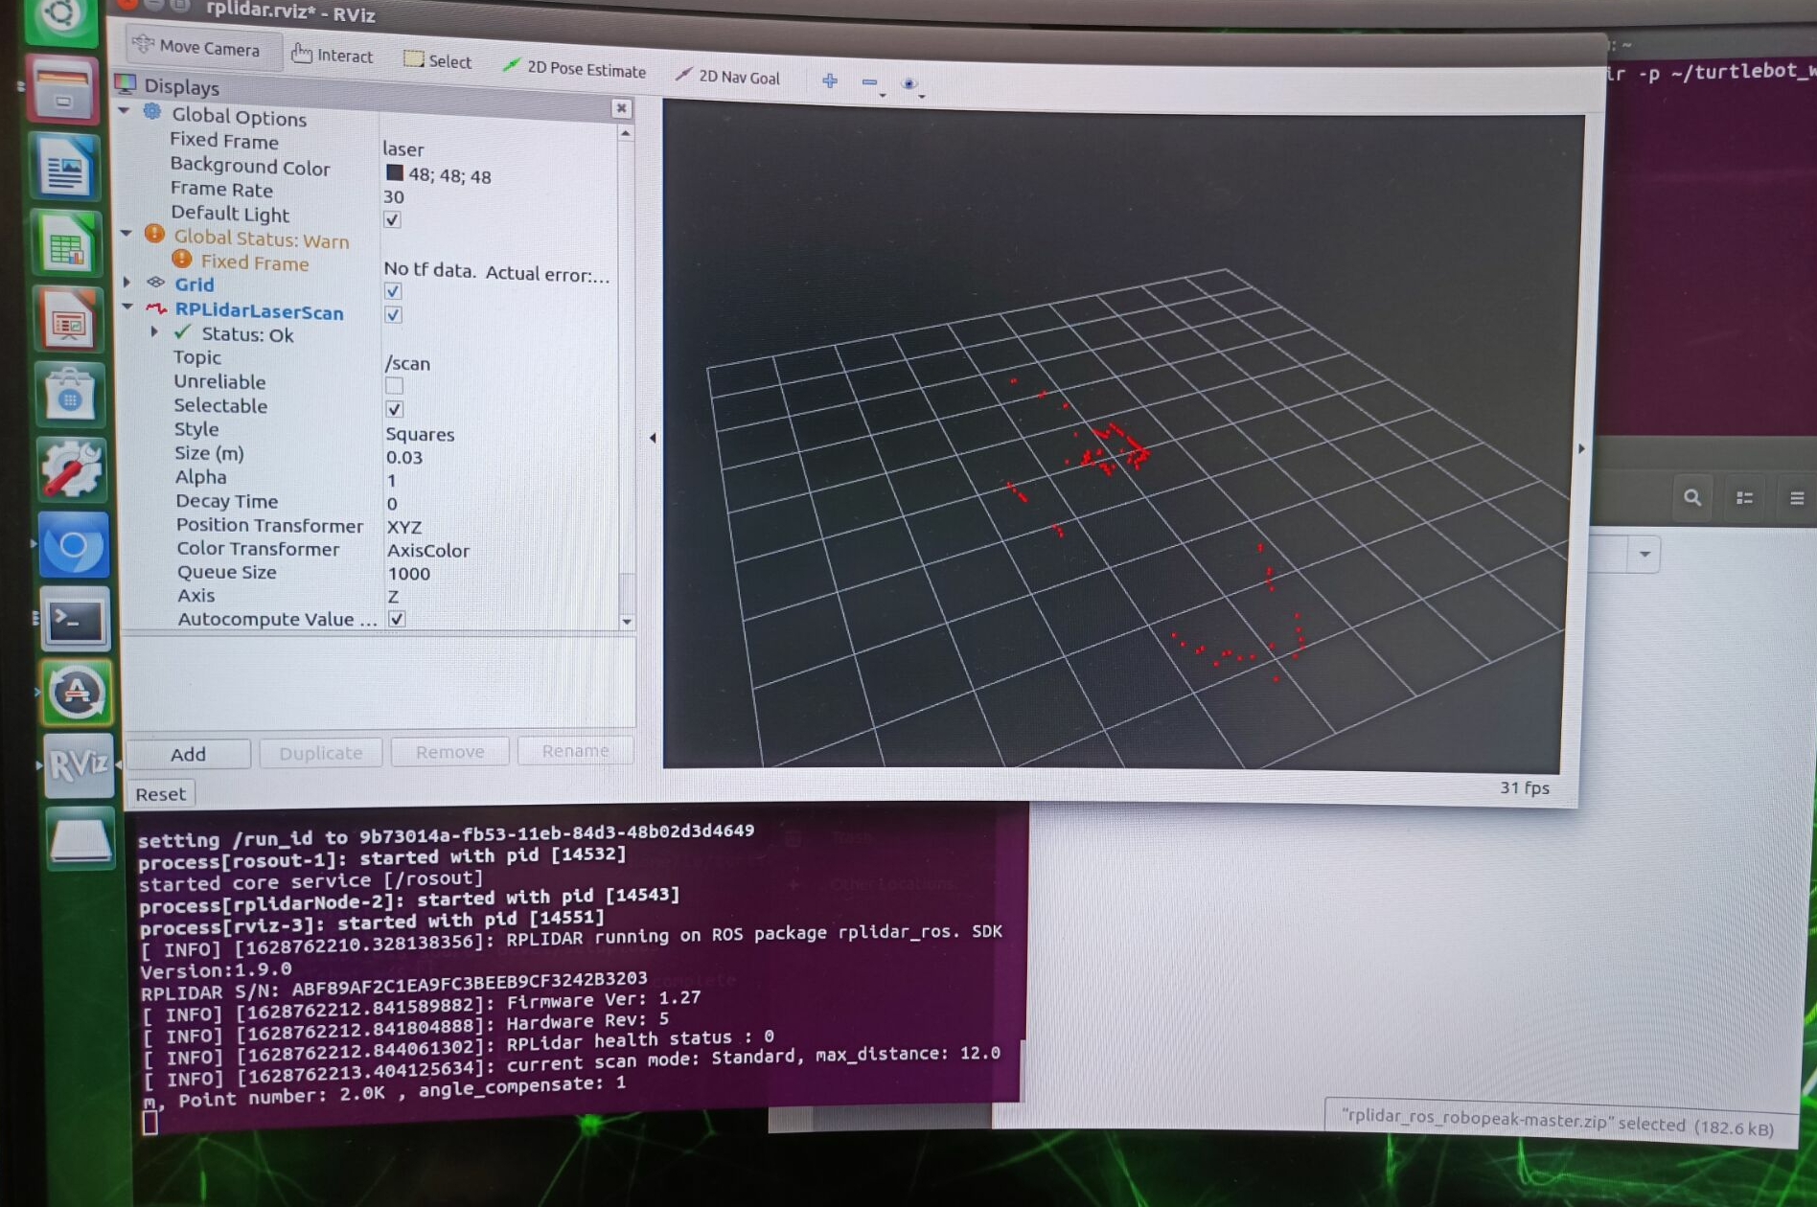Click the Add display button
Screen dimensions: 1817x1207
[x=188, y=754]
